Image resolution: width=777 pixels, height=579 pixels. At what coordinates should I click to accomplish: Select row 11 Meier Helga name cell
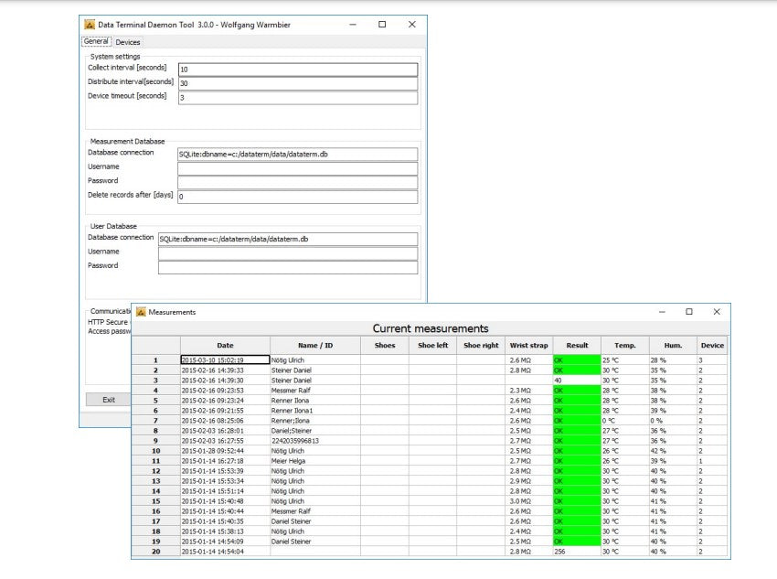point(314,461)
